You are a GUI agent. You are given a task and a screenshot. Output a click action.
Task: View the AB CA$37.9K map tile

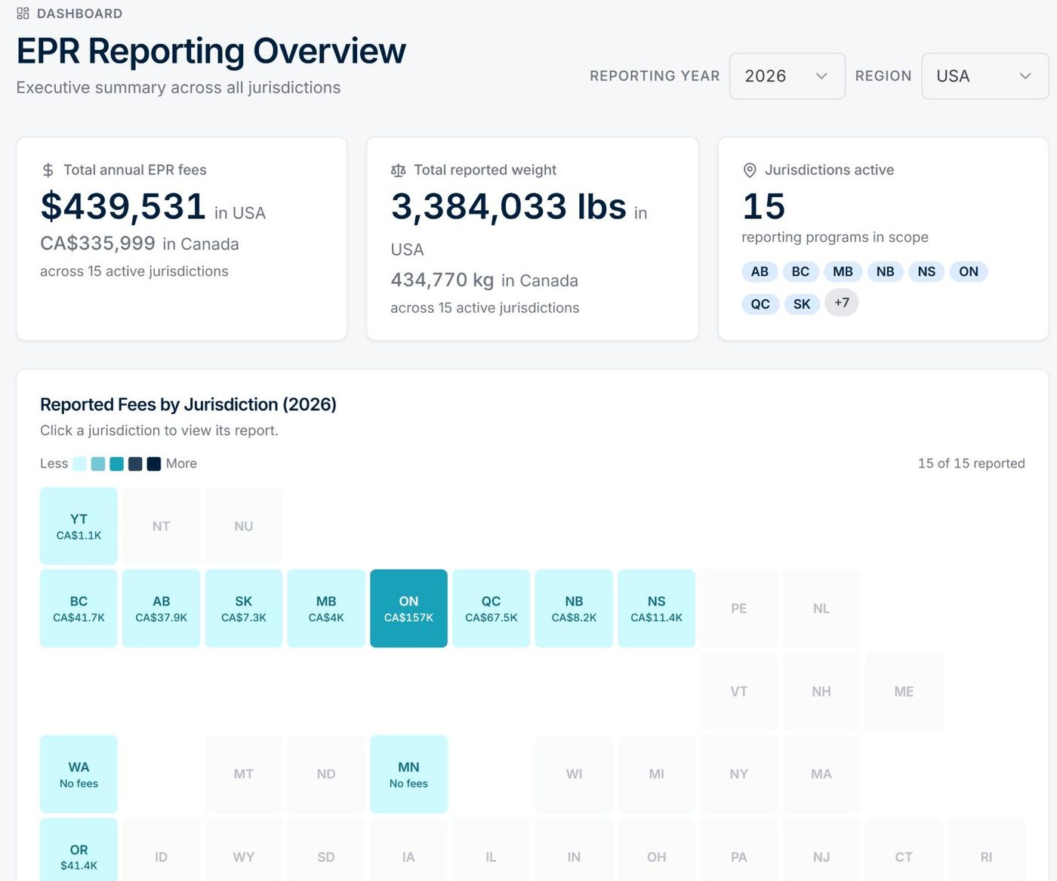(162, 608)
